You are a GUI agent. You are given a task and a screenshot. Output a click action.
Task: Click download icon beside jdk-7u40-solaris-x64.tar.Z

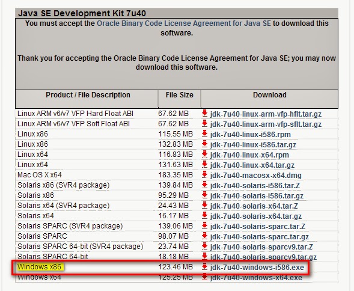click(x=204, y=205)
